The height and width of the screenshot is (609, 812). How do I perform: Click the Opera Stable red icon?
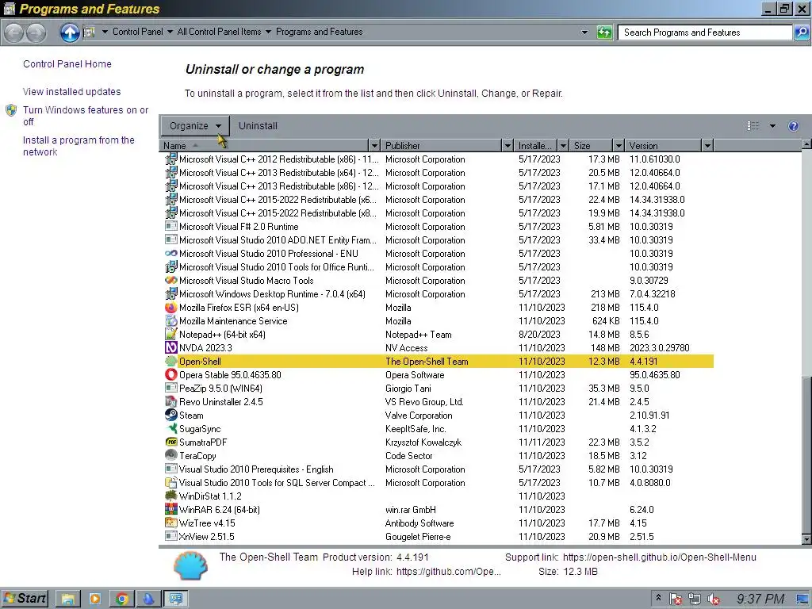tap(171, 374)
